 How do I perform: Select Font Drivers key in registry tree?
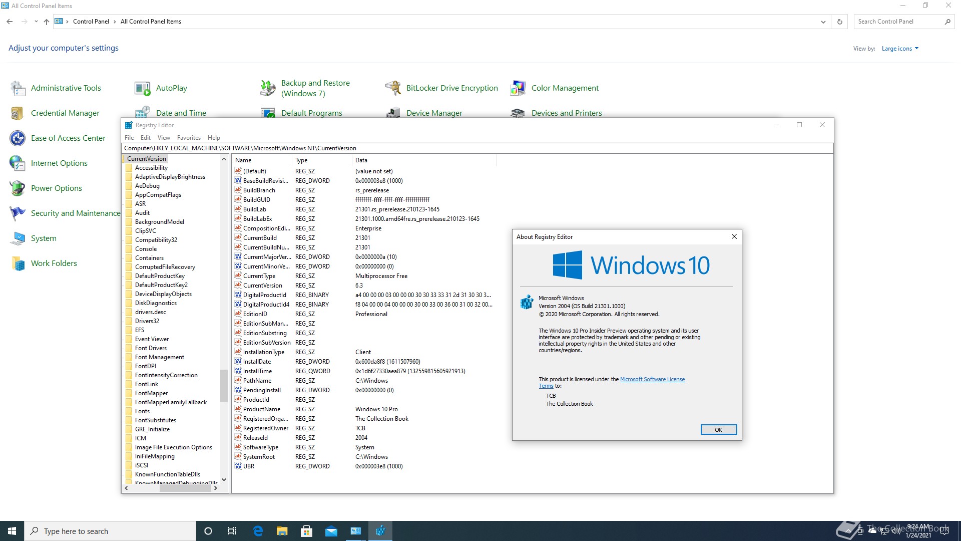coord(151,348)
